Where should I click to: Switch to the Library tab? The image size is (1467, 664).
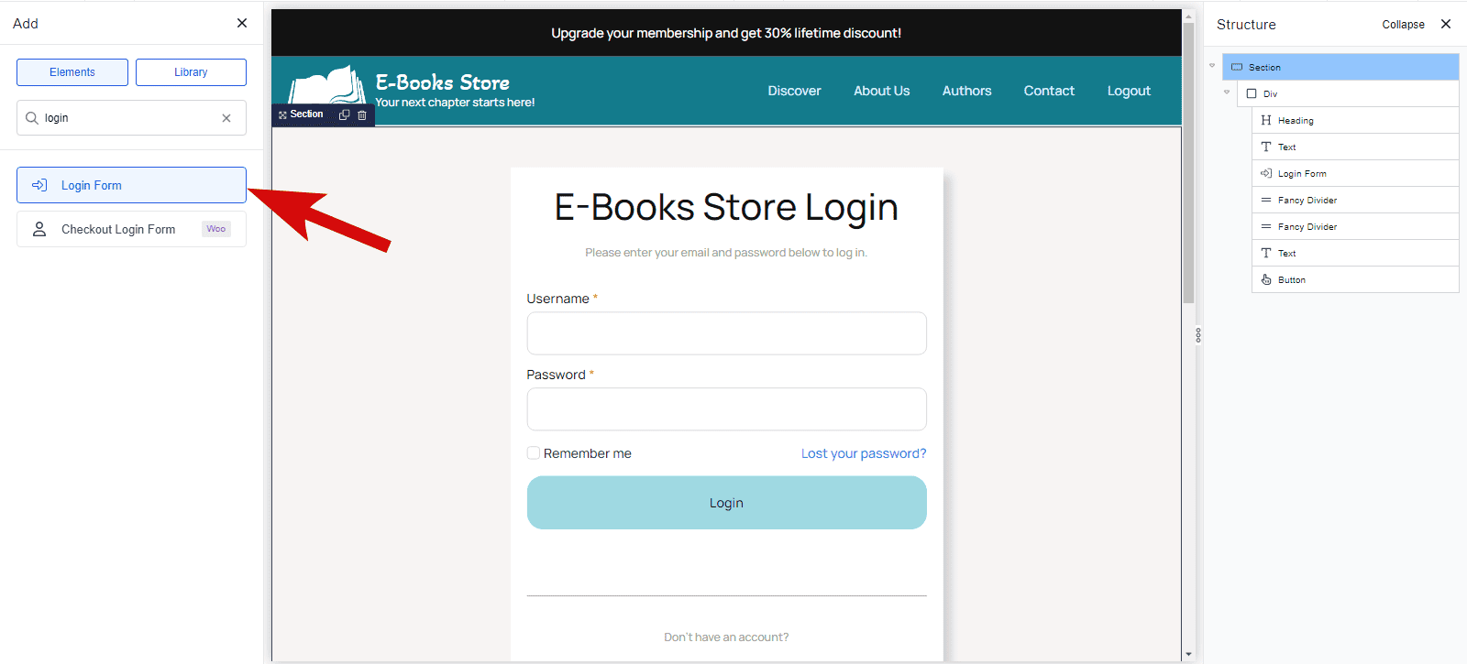pyautogui.click(x=191, y=72)
